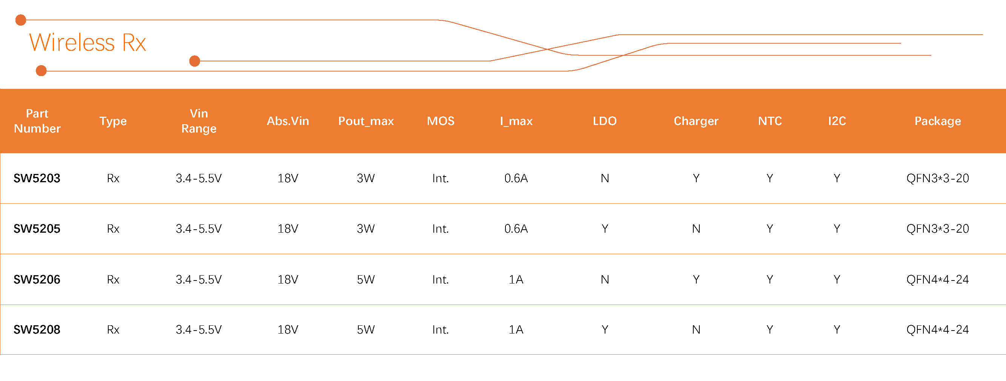Viewport: 1006px width, 381px height.
Task: Select the SW5206 part number
Action: tap(37, 279)
